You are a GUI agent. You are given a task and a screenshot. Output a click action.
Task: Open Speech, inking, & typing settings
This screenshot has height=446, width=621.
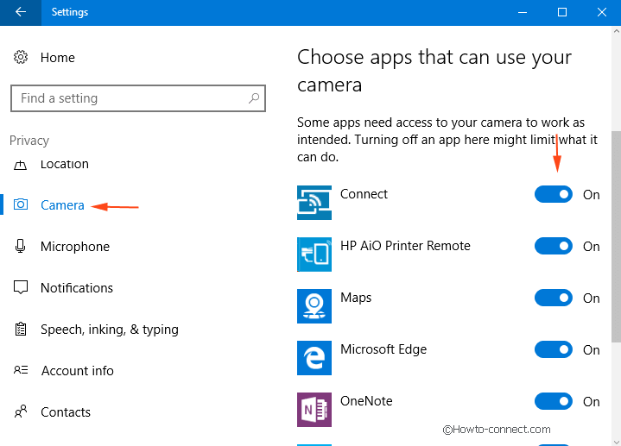click(110, 330)
